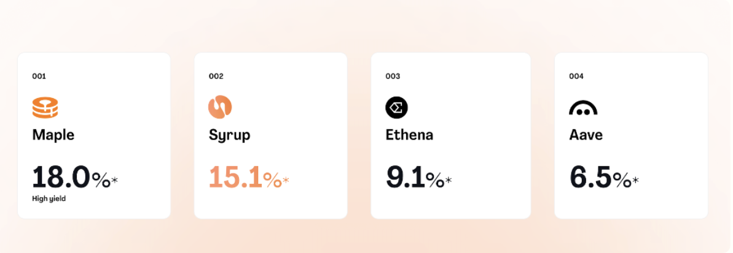The height and width of the screenshot is (253, 733).
Task: Click the 9.1% Ethena yield value
Action: pos(415,178)
